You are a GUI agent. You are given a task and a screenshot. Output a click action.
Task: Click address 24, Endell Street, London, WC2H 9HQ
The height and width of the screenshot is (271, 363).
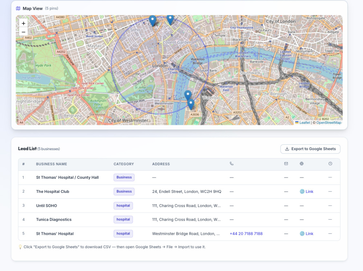[x=187, y=191]
